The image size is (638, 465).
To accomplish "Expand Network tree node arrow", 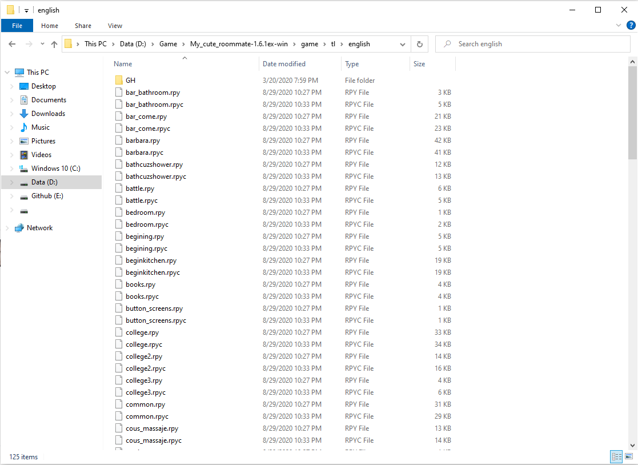I will point(7,228).
